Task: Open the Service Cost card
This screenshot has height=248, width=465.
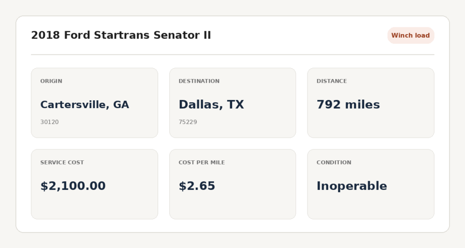Action: click(94, 184)
